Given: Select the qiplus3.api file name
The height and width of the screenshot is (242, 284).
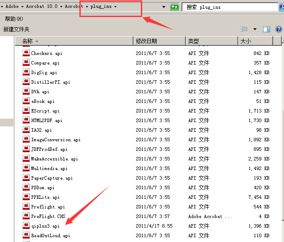Looking at the screenshot, I should click(x=45, y=226).
